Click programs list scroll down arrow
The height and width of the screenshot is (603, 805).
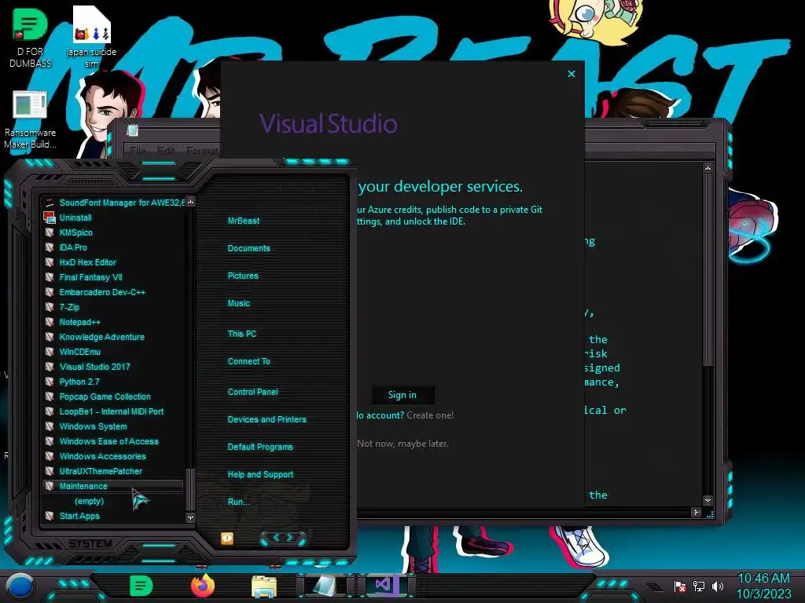190,518
